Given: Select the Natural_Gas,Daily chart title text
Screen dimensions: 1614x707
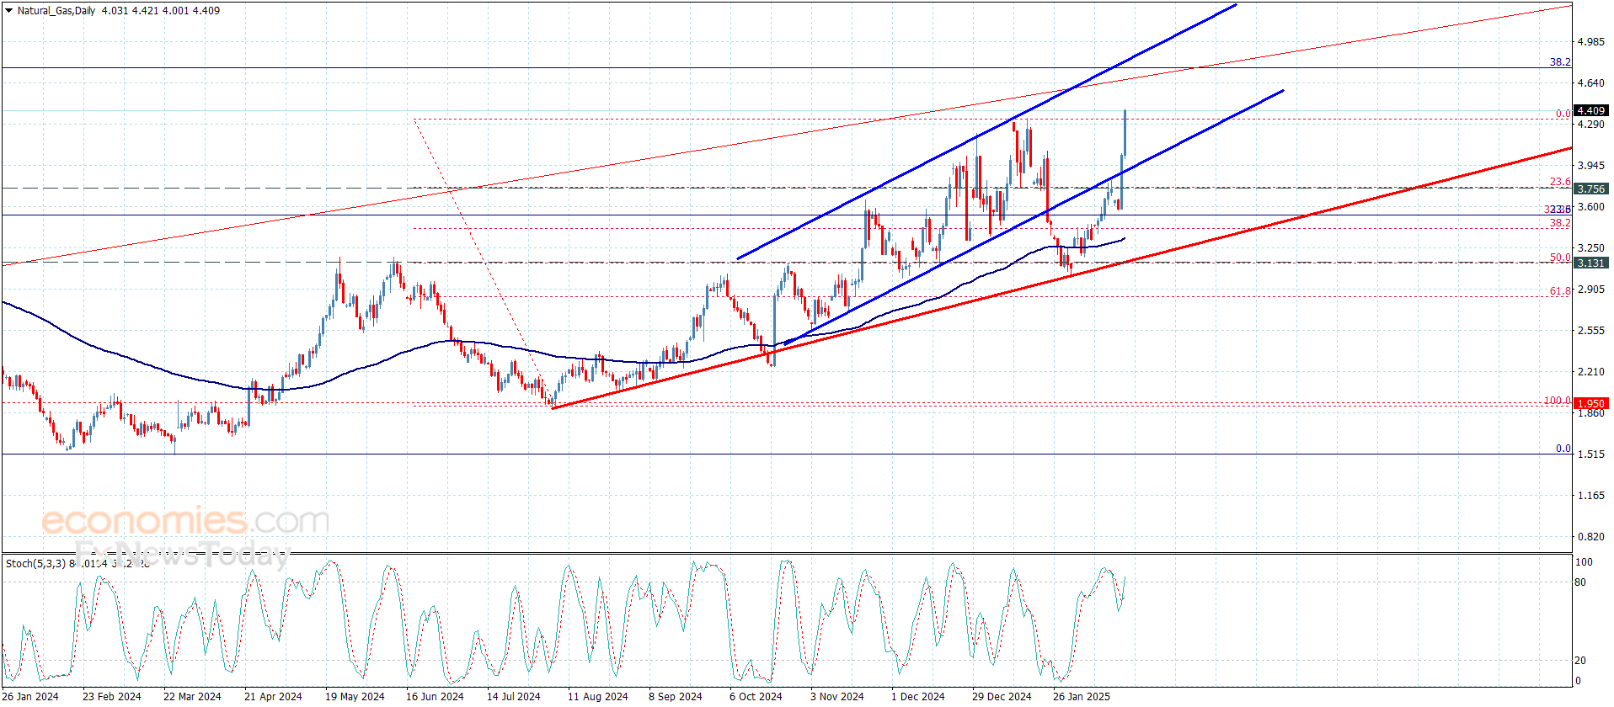Looking at the screenshot, I should 56,11.
